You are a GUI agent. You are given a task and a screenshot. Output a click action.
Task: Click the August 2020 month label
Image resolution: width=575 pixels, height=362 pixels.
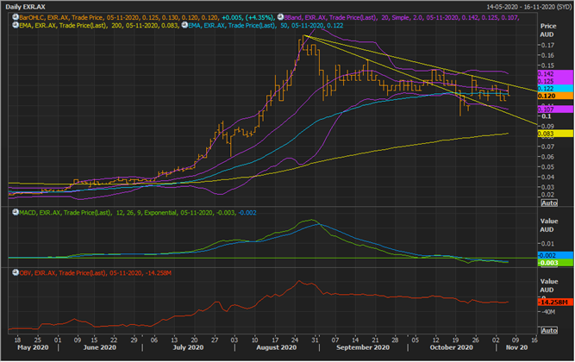277,347
